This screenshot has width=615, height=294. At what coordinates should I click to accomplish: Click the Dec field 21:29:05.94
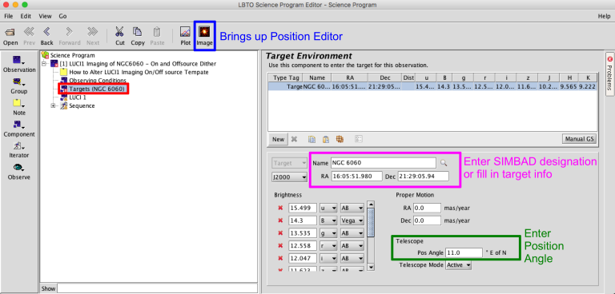(423, 177)
